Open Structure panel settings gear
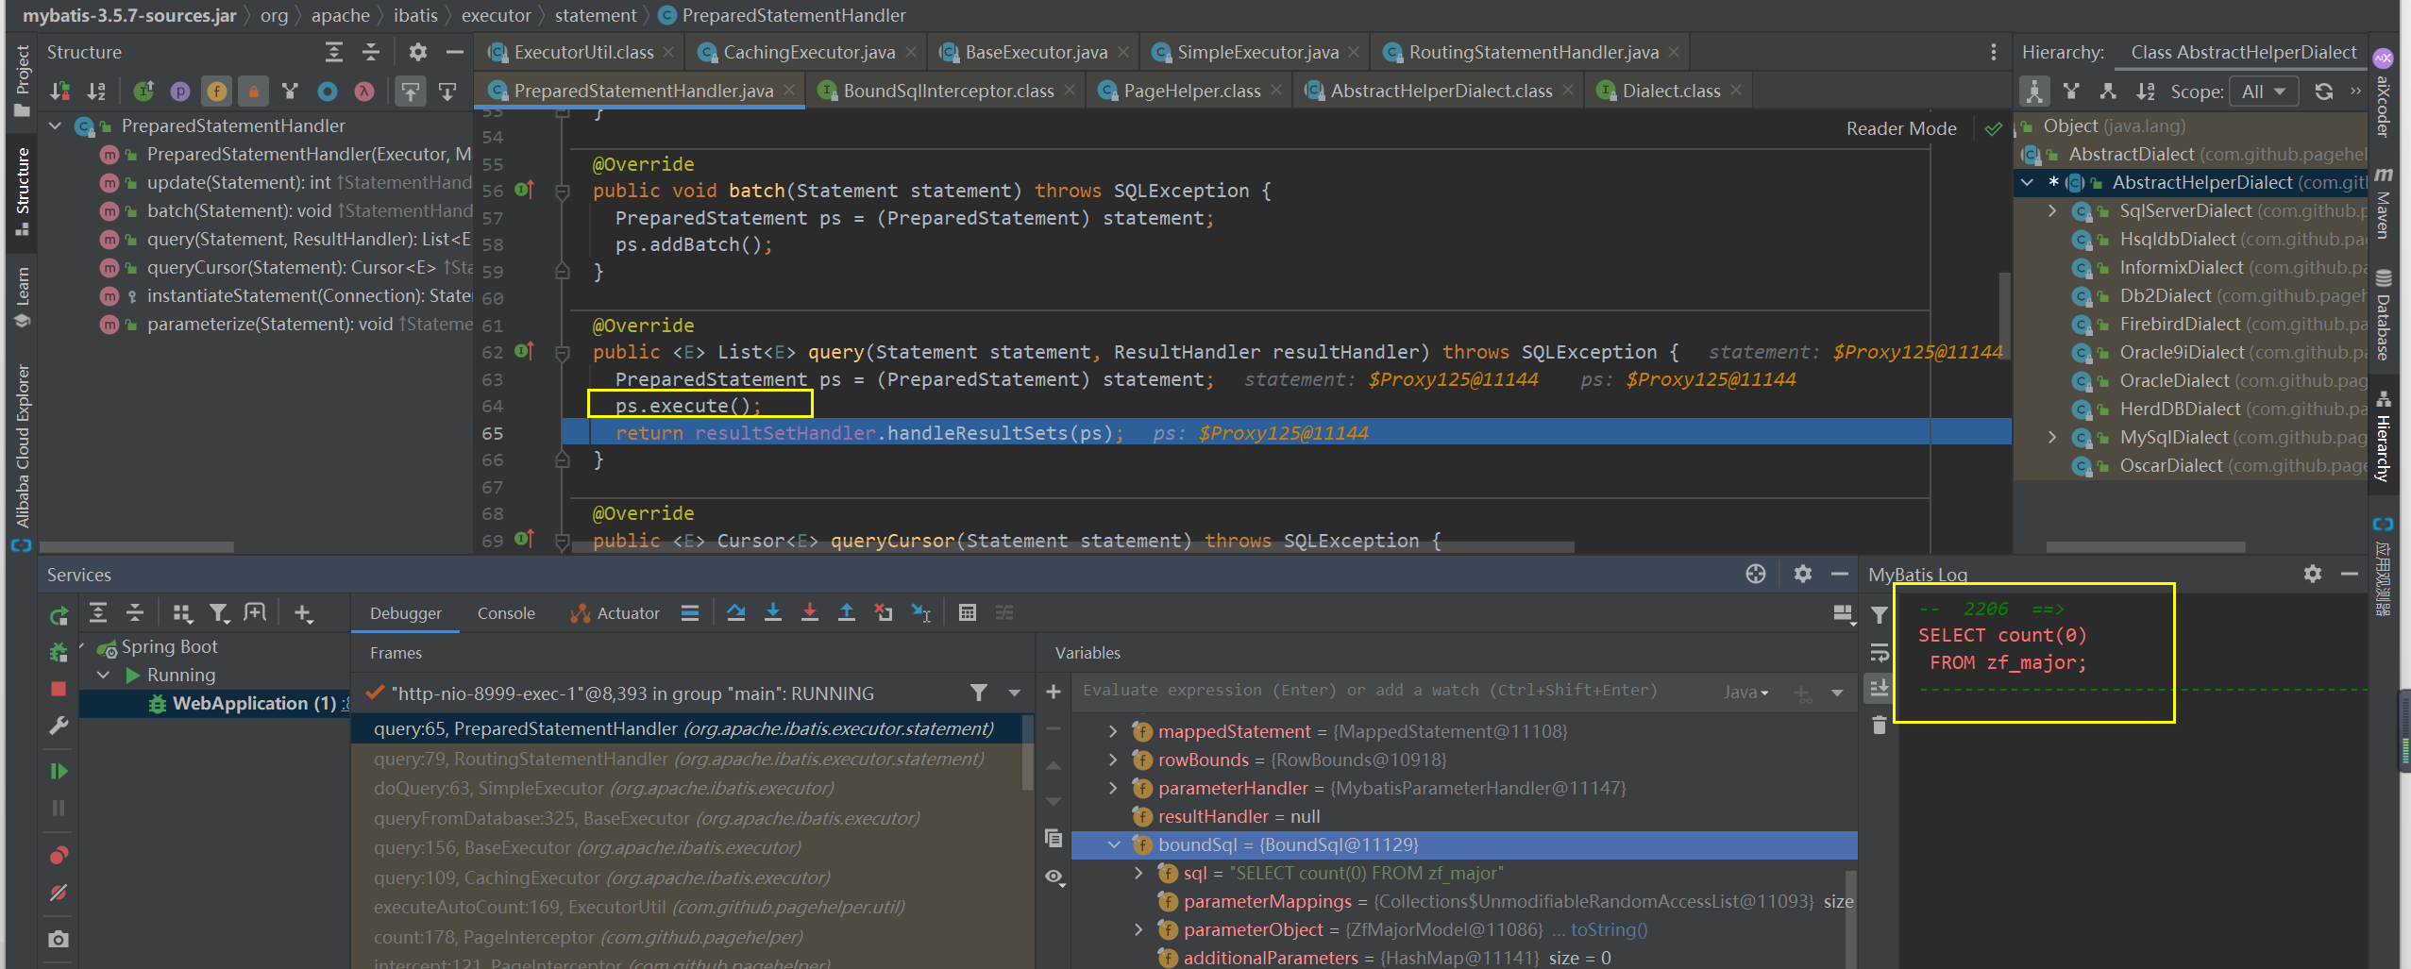Image resolution: width=2411 pixels, height=969 pixels. pos(417,52)
